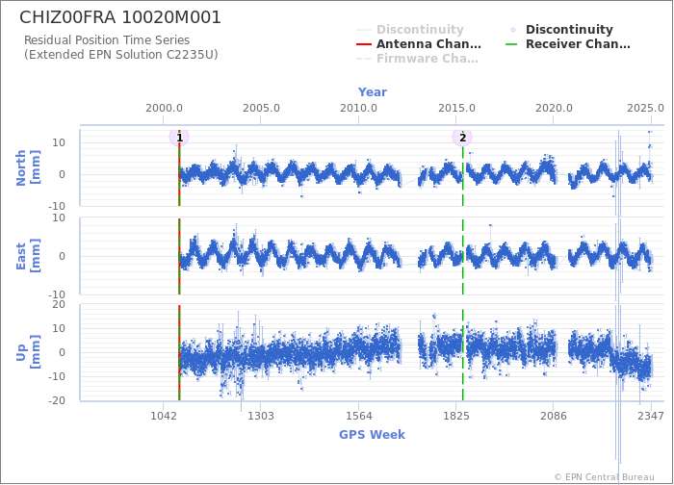Click the Year axis title
Image resolution: width=674 pixels, height=485 pixels.
coord(373,92)
